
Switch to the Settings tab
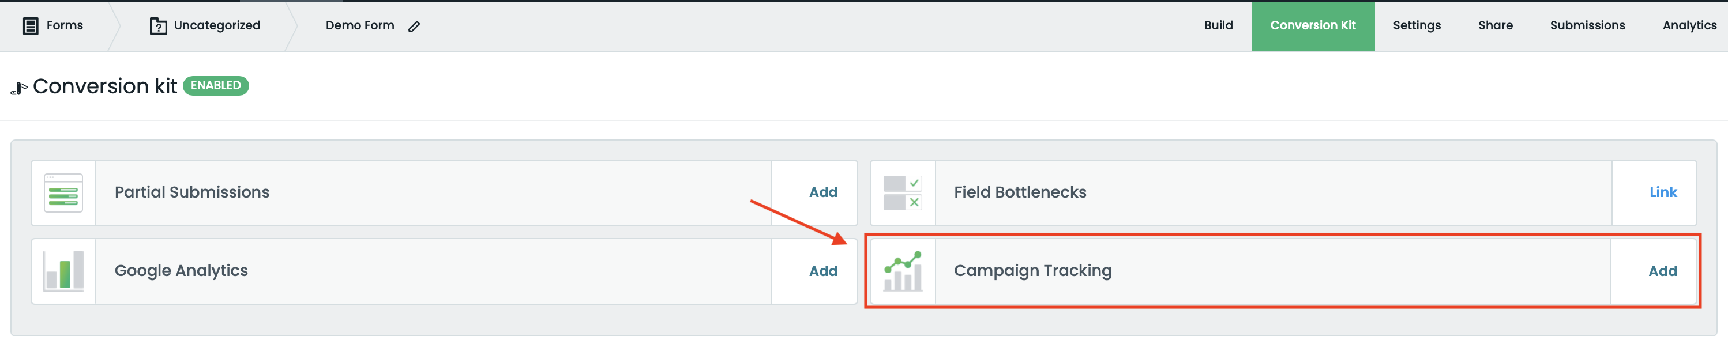click(1416, 25)
